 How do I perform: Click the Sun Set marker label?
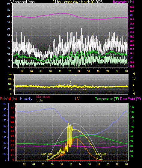tap(101, 154)
